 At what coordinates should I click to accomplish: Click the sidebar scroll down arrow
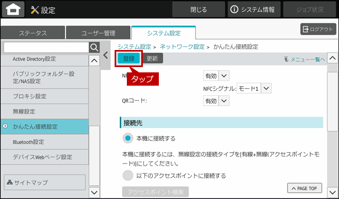pos(94,192)
